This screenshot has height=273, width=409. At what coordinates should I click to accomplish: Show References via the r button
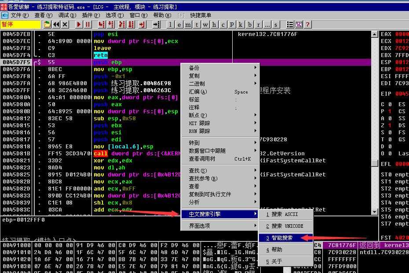[x=258, y=25]
